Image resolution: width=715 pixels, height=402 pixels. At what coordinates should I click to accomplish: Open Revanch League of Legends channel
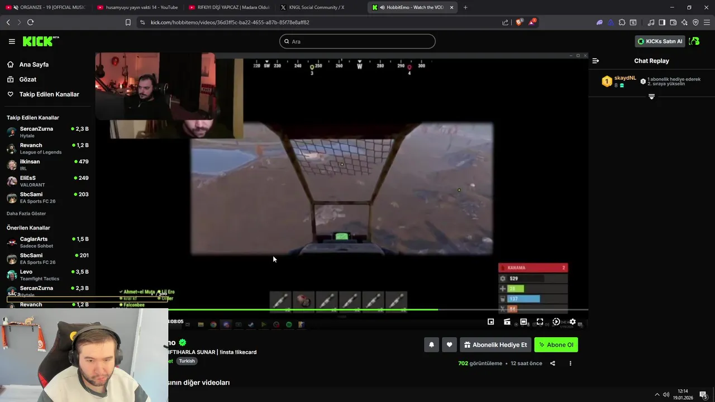(x=47, y=149)
